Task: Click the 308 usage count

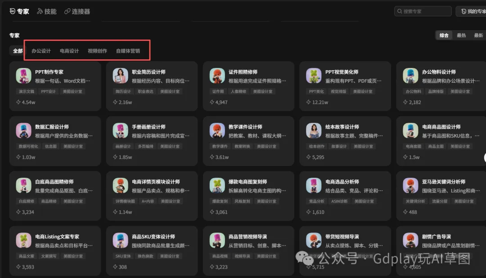Action: pos(120,267)
